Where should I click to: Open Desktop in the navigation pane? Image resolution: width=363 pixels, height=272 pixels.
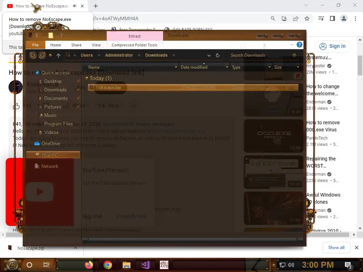coord(53,81)
